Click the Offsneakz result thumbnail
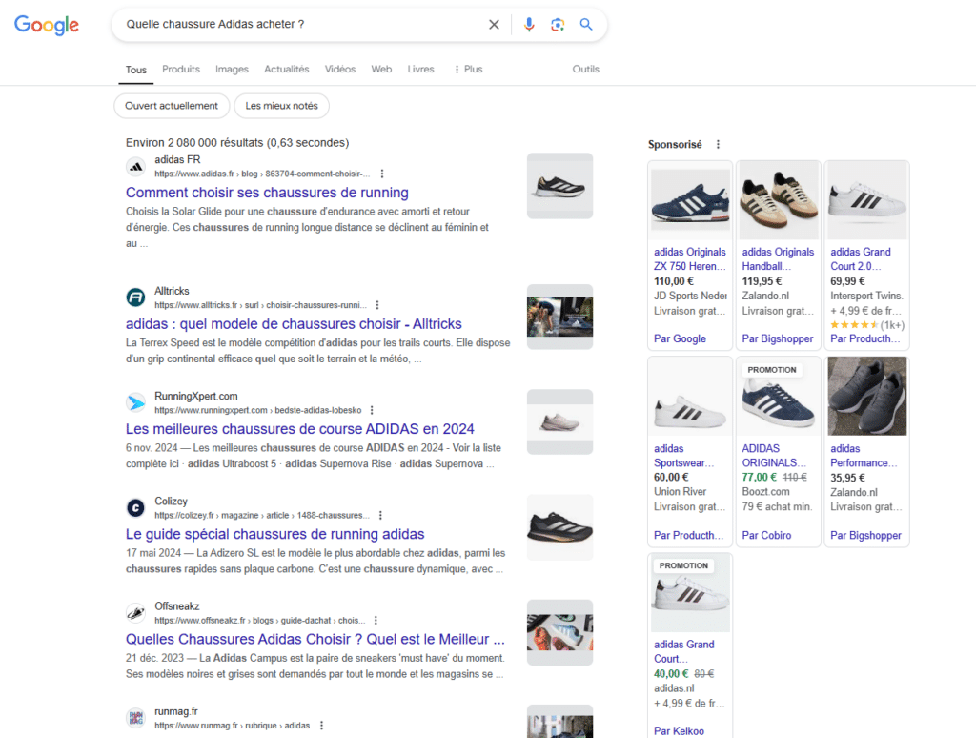The width and height of the screenshot is (976, 738). 559,633
